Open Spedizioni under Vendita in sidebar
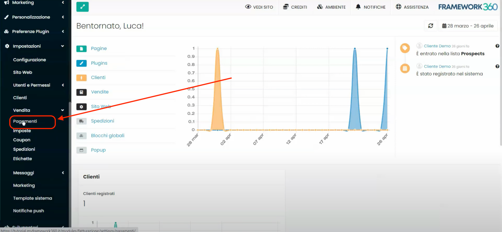Viewport: 502px width, 232px height. [x=24, y=149]
